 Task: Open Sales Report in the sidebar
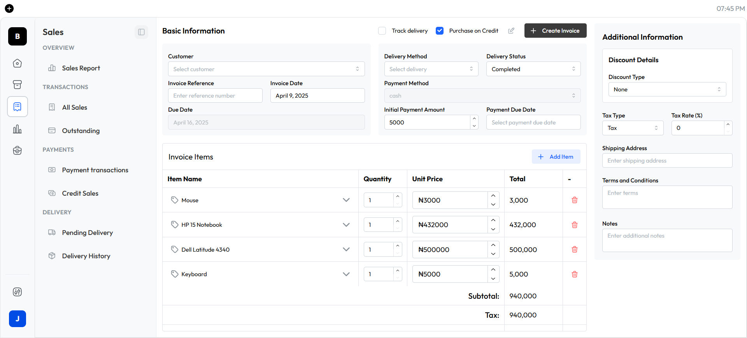(81, 68)
